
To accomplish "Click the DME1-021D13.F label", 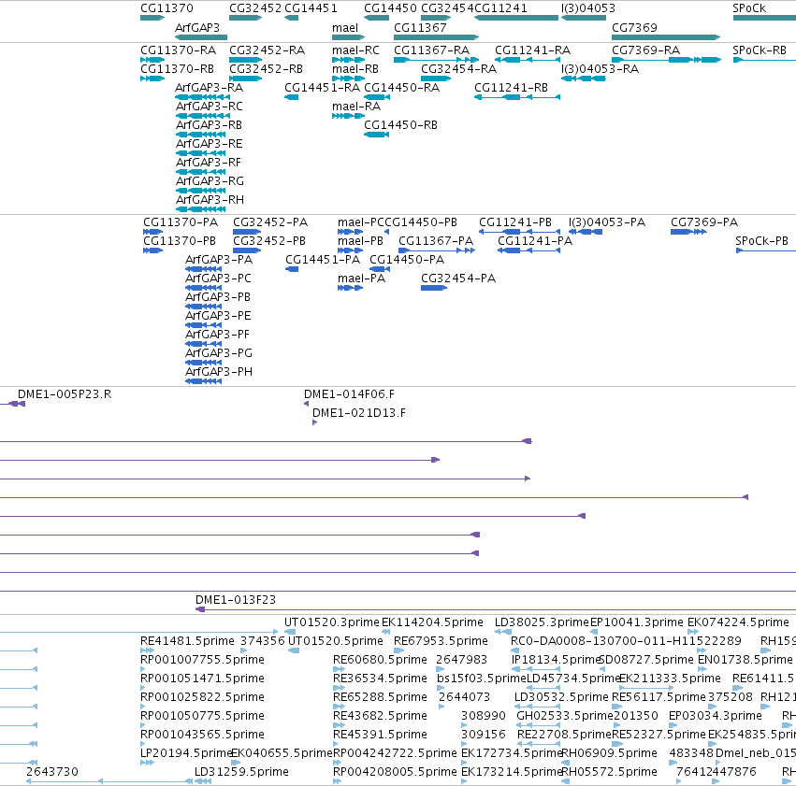I will coord(359,413).
